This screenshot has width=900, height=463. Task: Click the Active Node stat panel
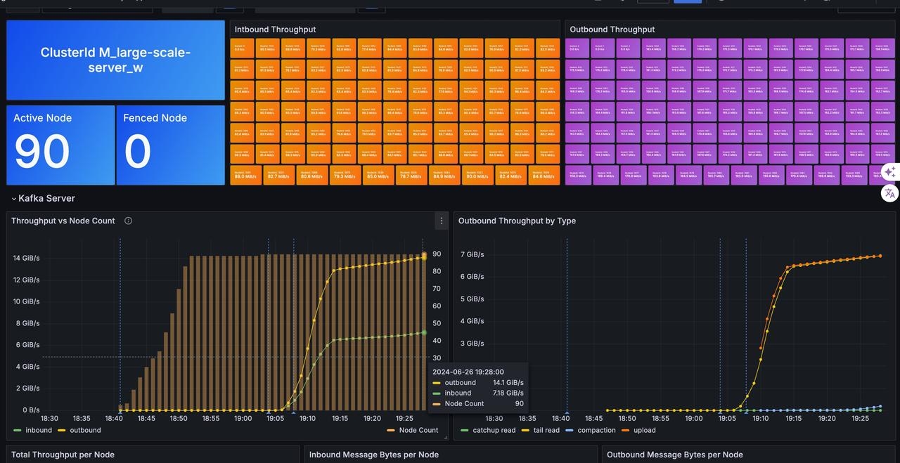pos(60,145)
